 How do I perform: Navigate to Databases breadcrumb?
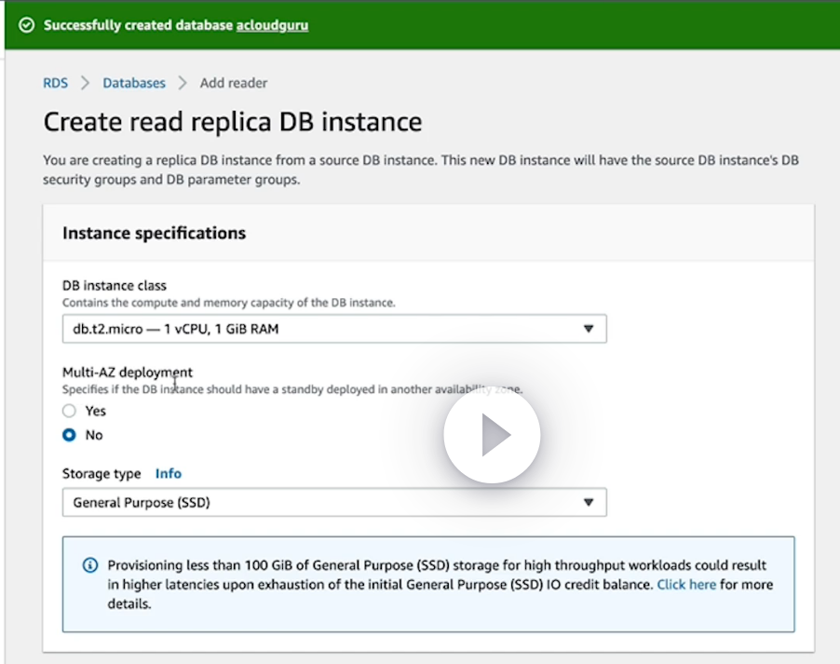coord(134,83)
